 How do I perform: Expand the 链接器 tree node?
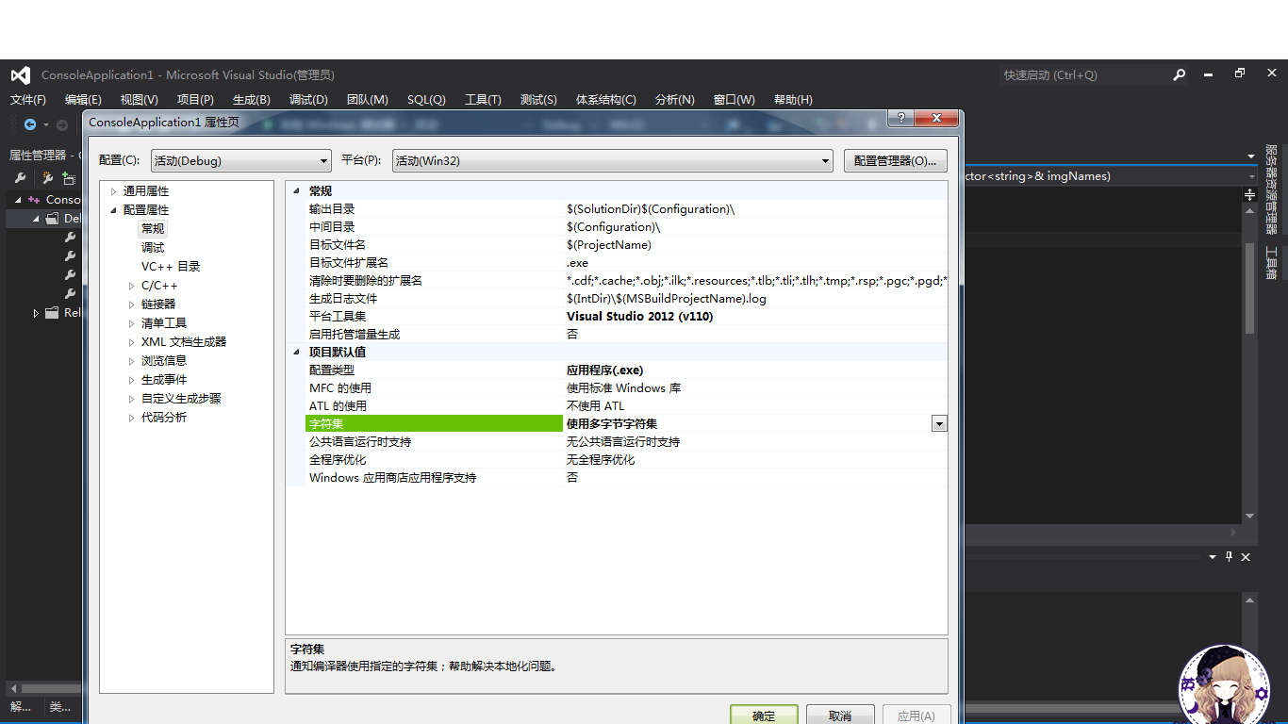132,304
